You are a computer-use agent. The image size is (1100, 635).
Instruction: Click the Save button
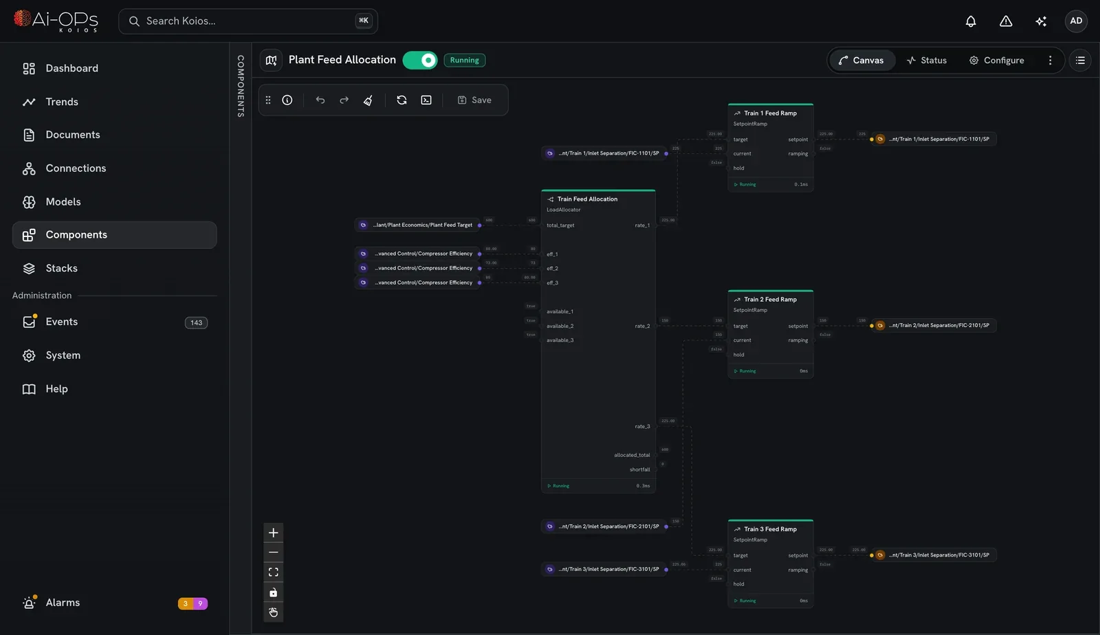pyautogui.click(x=474, y=100)
